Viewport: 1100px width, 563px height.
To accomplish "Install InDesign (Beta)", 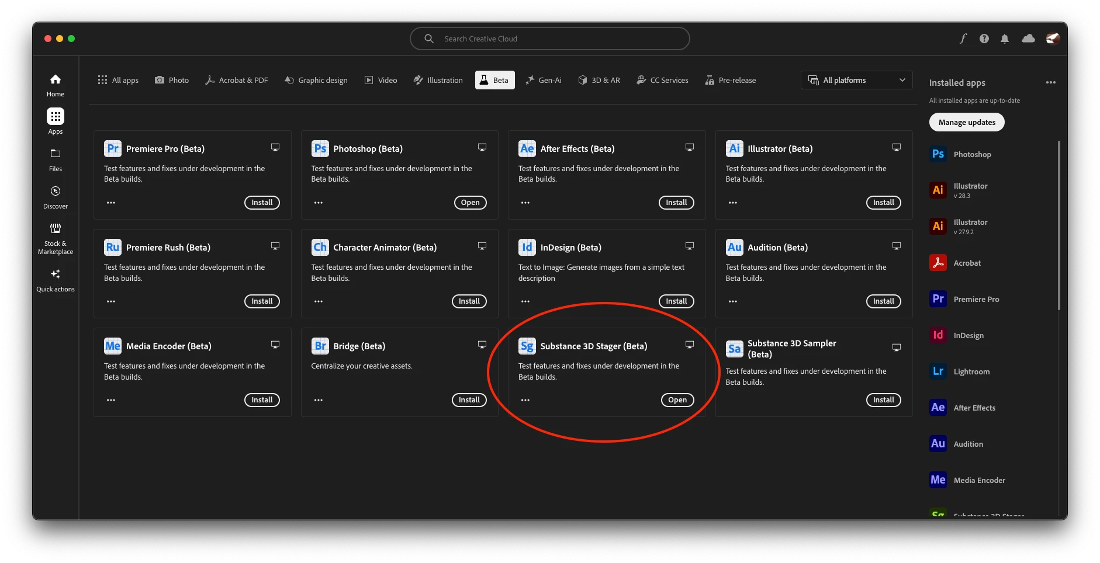I will tap(676, 301).
